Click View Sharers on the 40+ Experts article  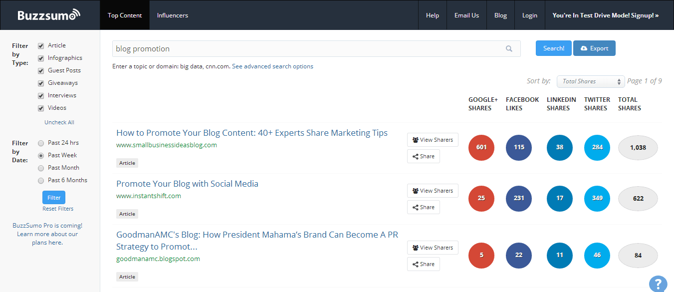pyautogui.click(x=432, y=139)
